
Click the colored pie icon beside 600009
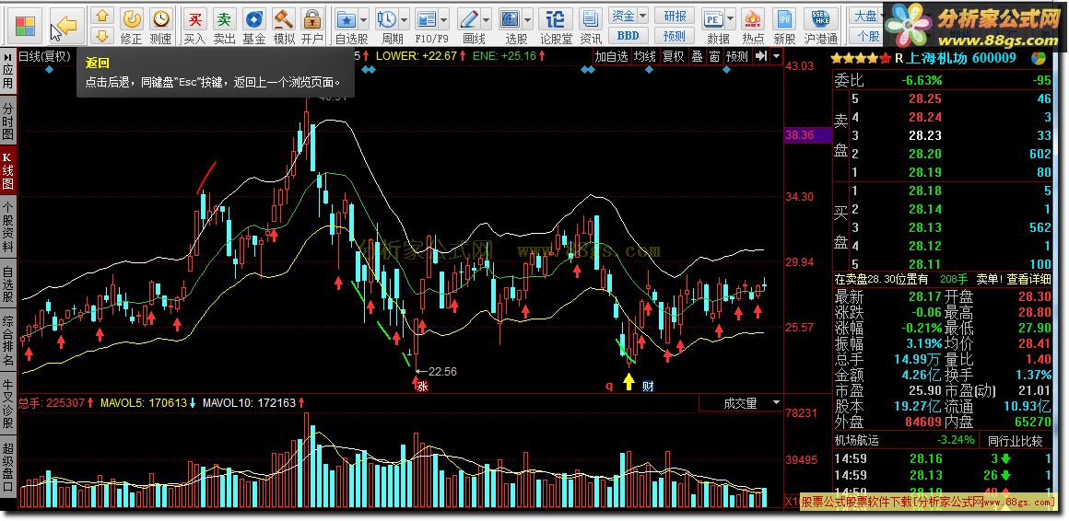[1038, 59]
